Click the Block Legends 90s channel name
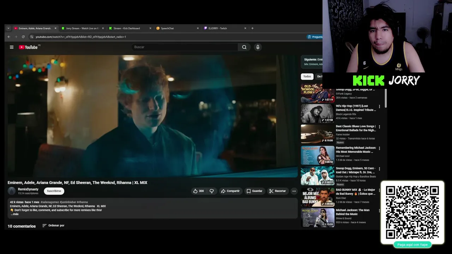The image size is (452, 254). point(346,114)
